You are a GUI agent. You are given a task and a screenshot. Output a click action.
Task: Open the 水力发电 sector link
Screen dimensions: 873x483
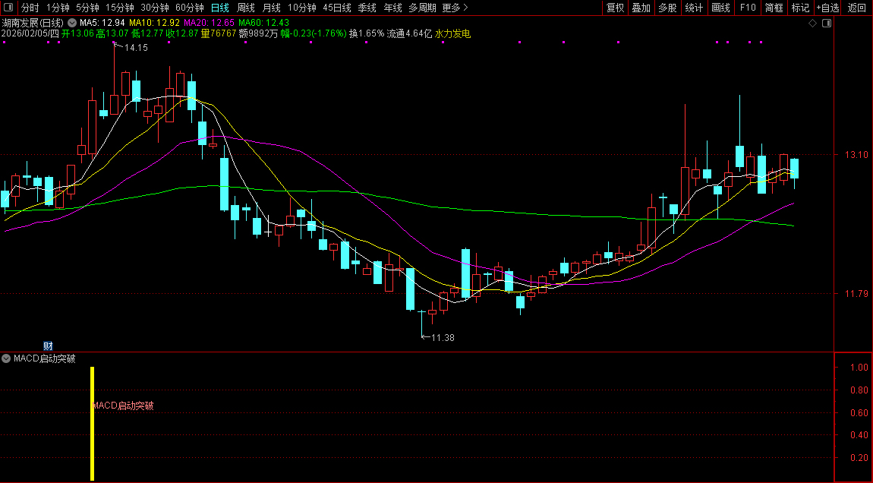pyautogui.click(x=452, y=34)
